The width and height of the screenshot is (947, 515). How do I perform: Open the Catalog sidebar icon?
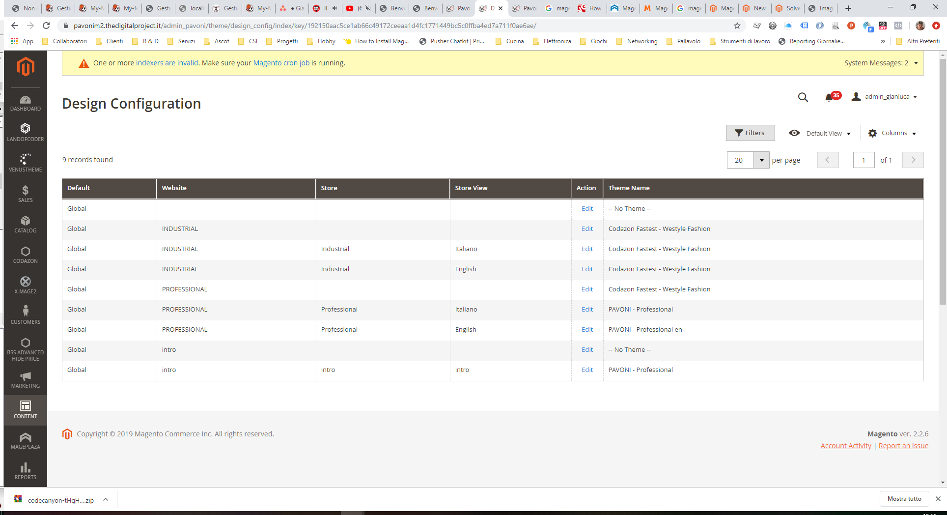pyautogui.click(x=25, y=224)
